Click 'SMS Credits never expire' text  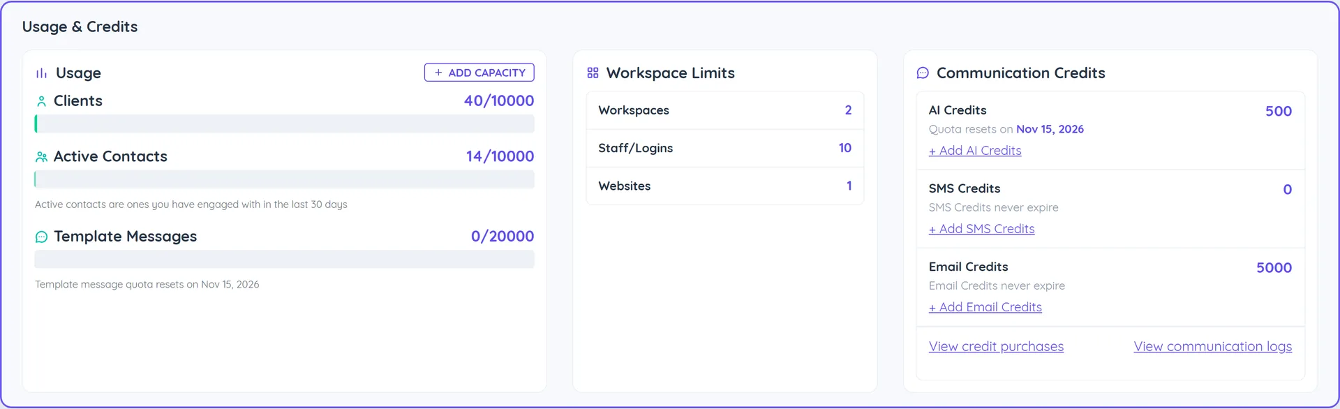(x=993, y=207)
